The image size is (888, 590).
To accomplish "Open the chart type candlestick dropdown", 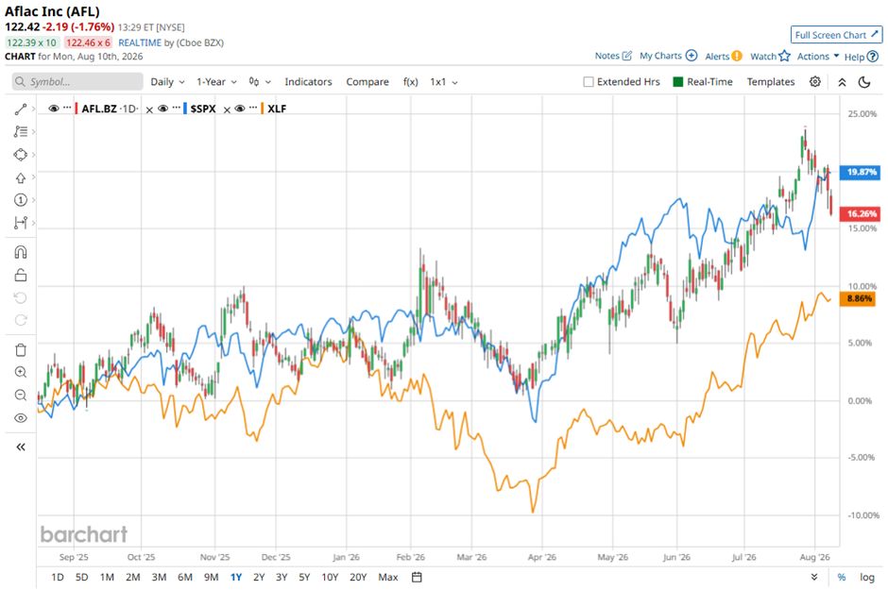I will click(x=260, y=82).
